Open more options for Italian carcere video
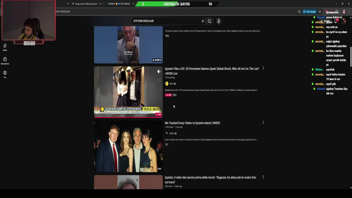The width and height of the screenshot is (352, 198). [x=263, y=177]
